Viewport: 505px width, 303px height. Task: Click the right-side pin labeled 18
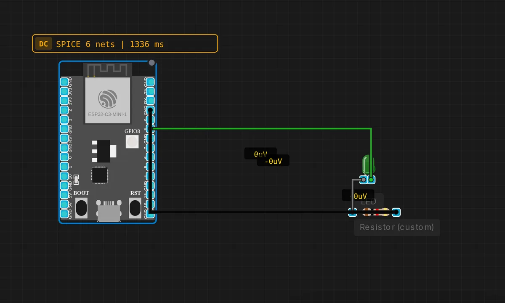(150, 195)
